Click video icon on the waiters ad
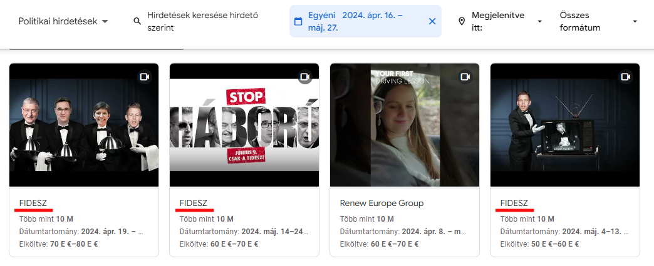The width and height of the screenshot is (654, 266). [144, 77]
